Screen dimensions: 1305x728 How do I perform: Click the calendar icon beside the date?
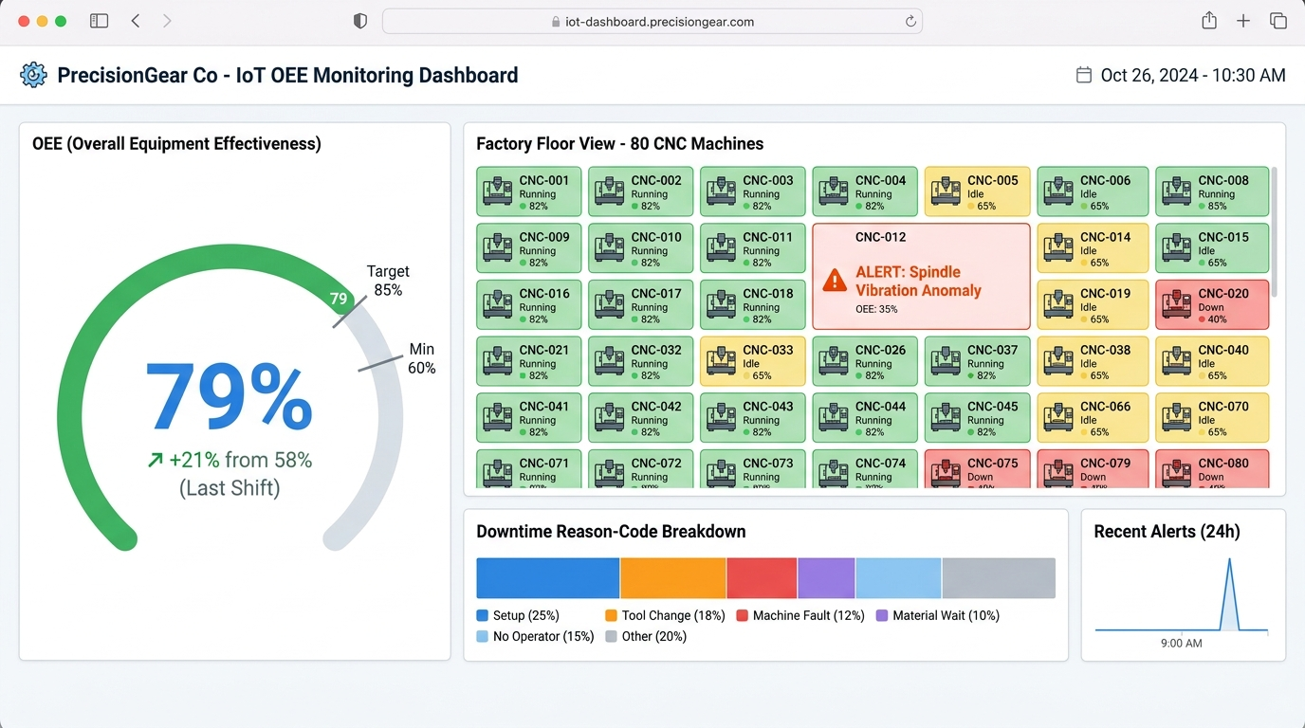tap(1084, 75)
